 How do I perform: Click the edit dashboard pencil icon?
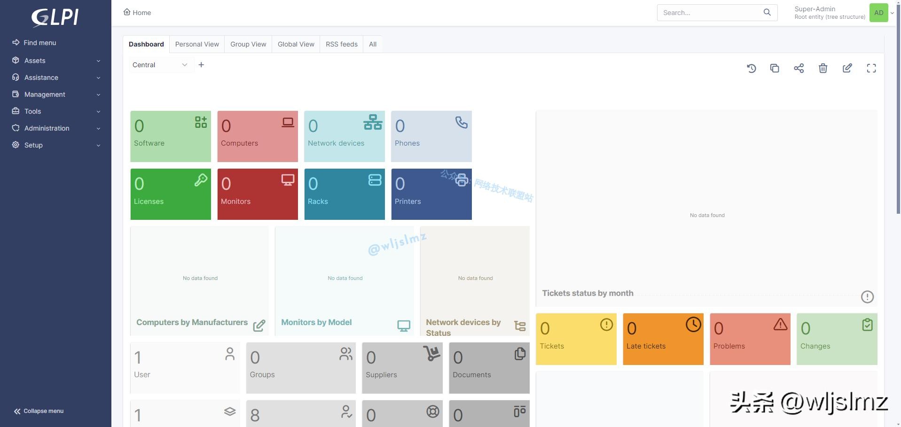pos(847,69)
